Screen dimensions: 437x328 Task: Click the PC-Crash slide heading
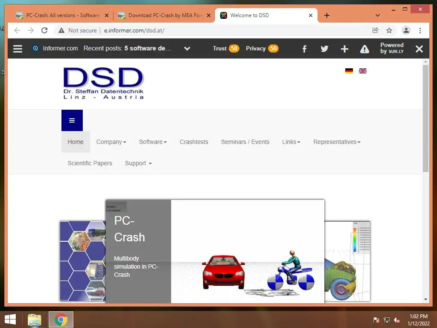[129, 229]
